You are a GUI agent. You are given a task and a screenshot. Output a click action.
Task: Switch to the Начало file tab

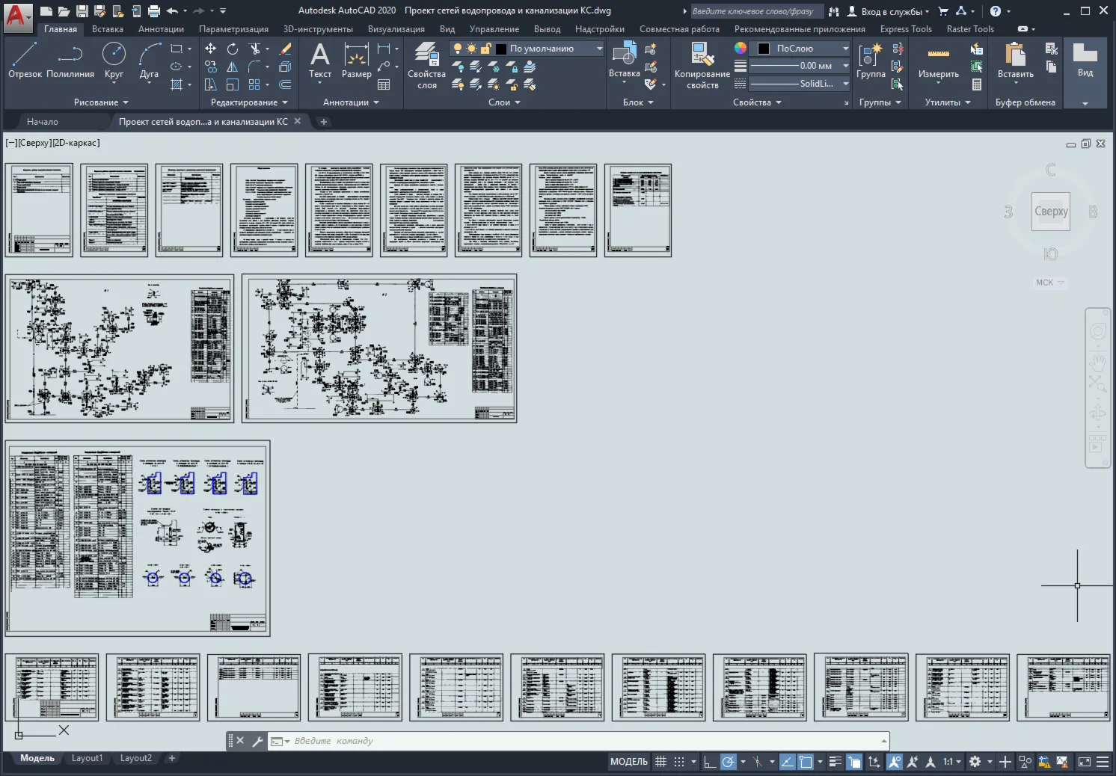(x=43, y=121)
